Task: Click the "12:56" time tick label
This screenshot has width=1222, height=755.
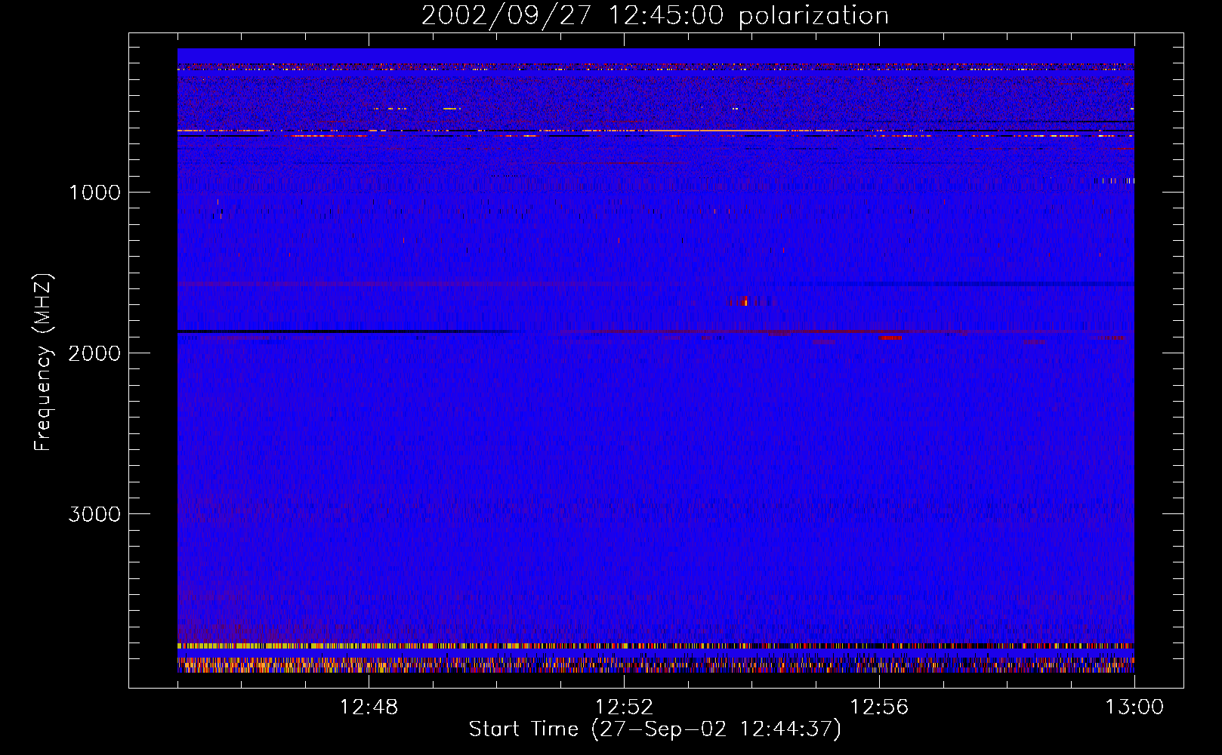Action: coord(879,707)
